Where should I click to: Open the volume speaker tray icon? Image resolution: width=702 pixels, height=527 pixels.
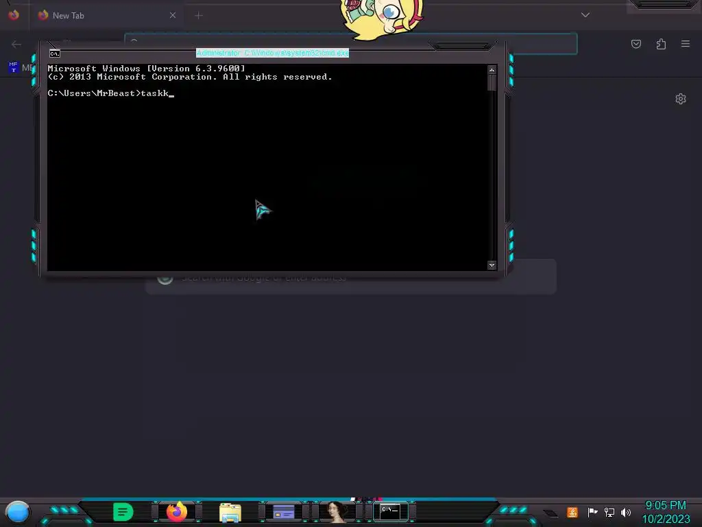(626, 512)
